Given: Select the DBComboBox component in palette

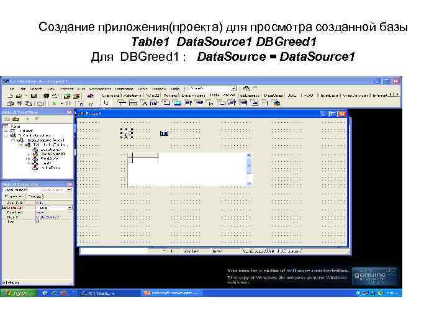Looking at the screenshot, I should point(199,104).
